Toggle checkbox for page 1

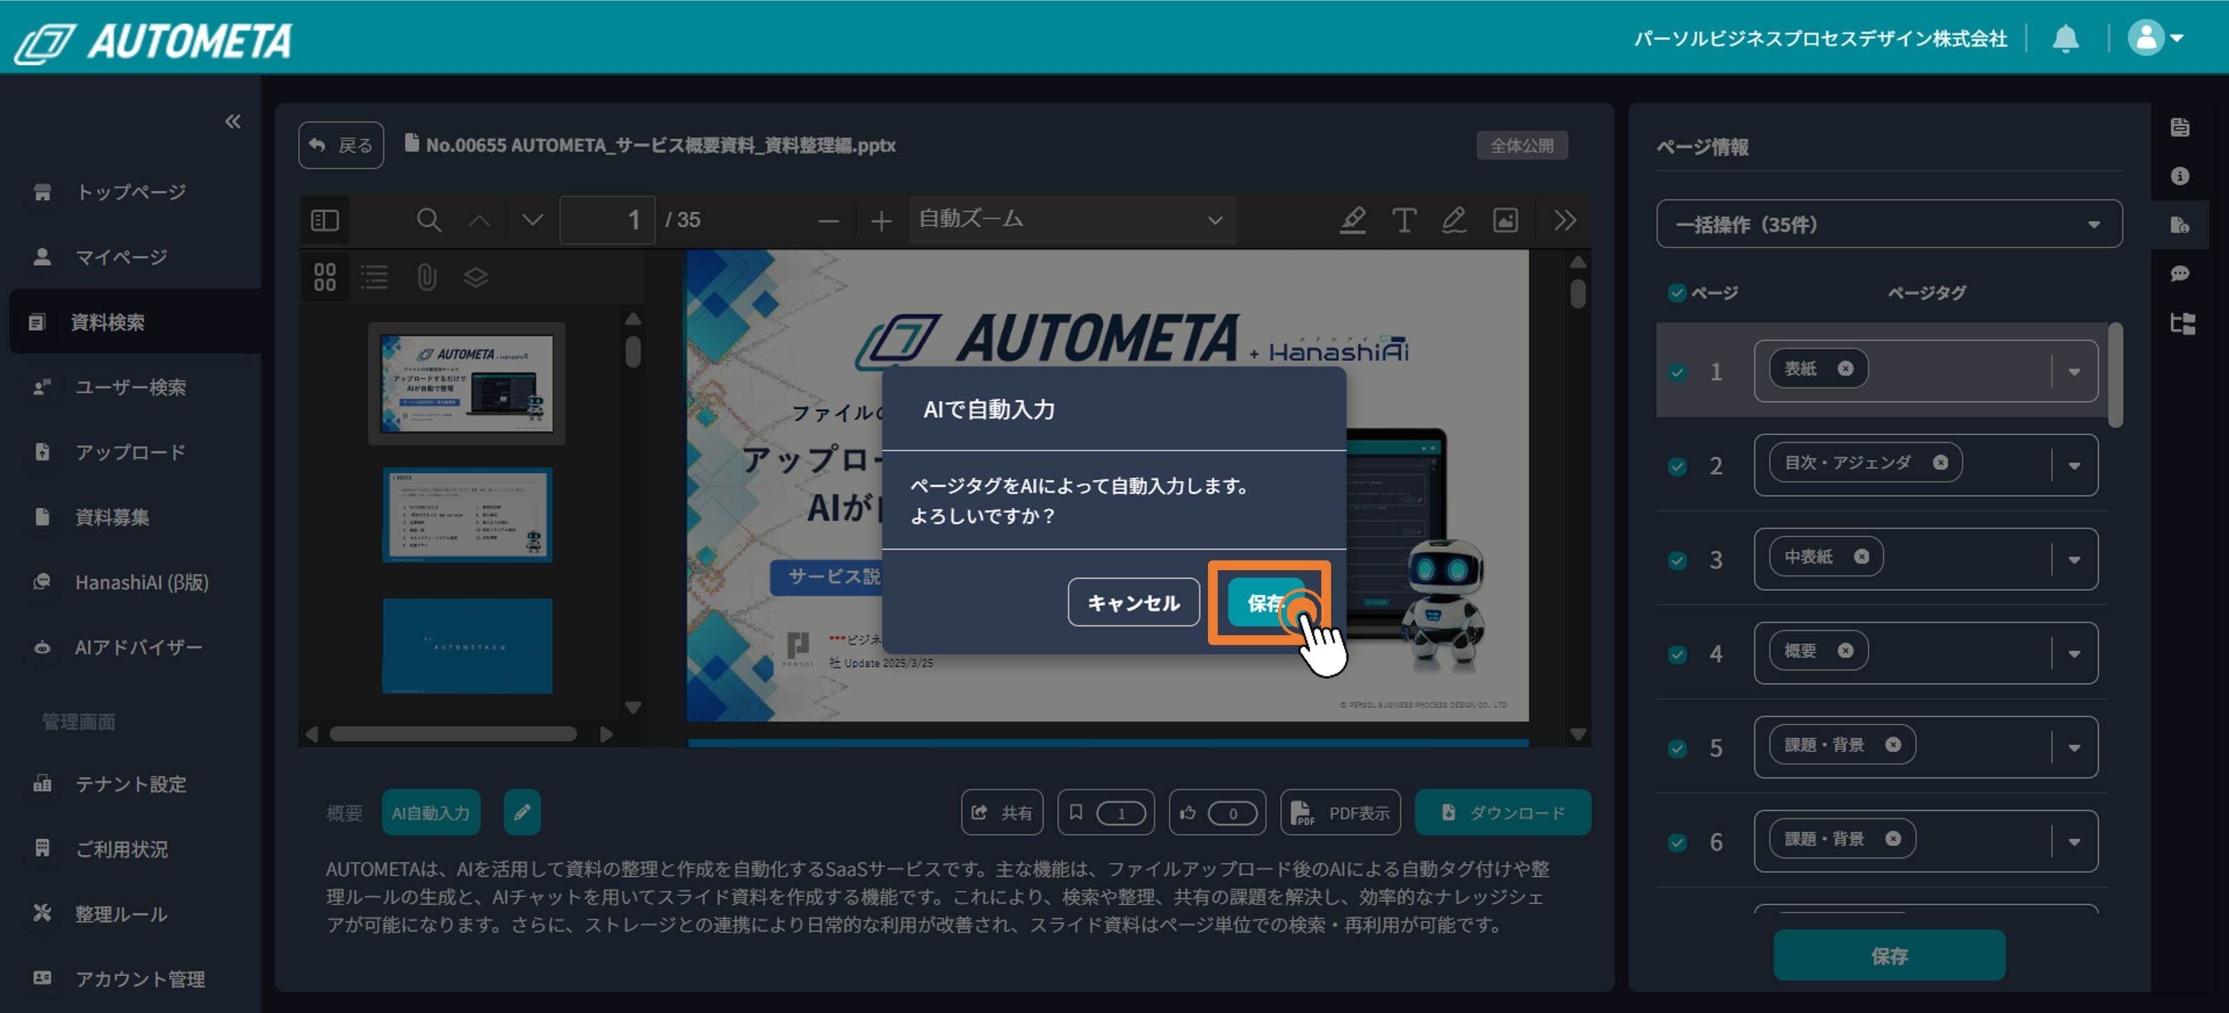coord(1677,372)
